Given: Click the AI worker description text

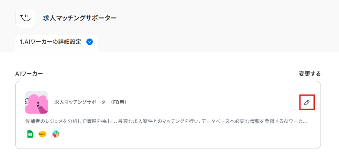Looking at the screenshot, I should click(166, 121).
